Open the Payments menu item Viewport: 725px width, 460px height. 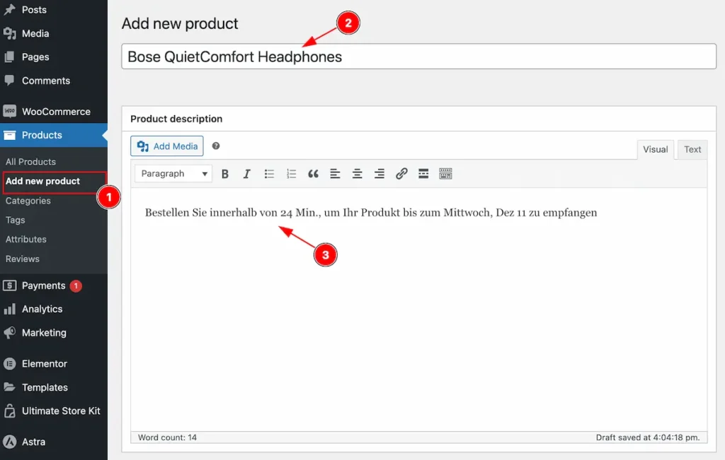[42, 285]
